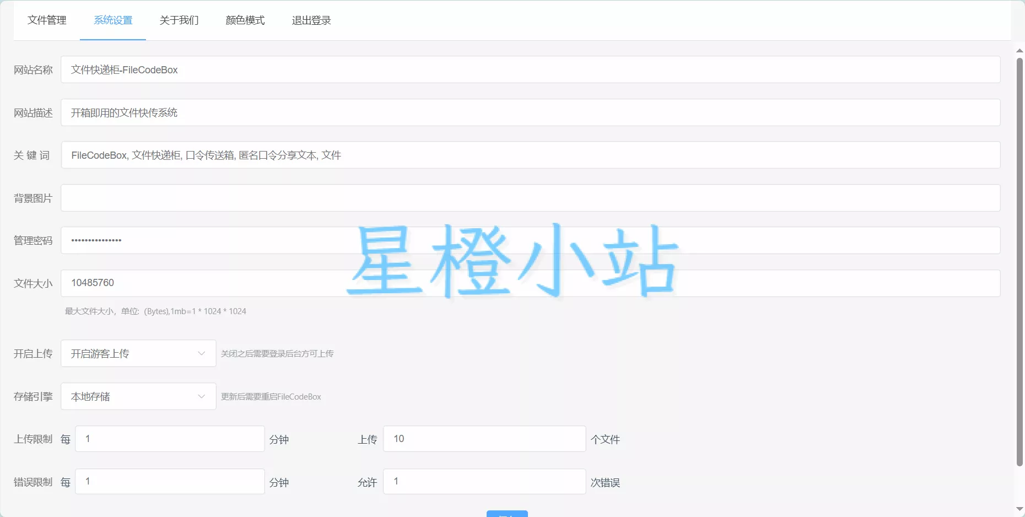Screen dimensions: 1025x517
Task: Click 退出登录 to log out
Action: coord(311,20)
